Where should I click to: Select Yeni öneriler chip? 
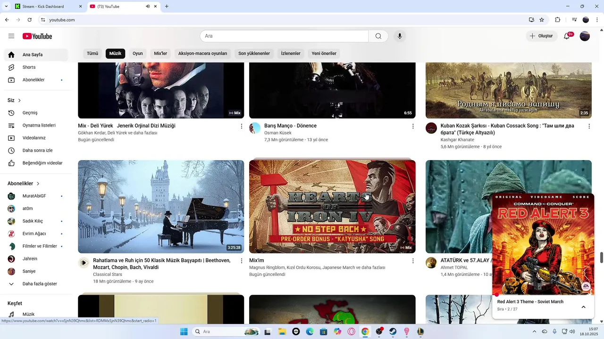[324, 54]
